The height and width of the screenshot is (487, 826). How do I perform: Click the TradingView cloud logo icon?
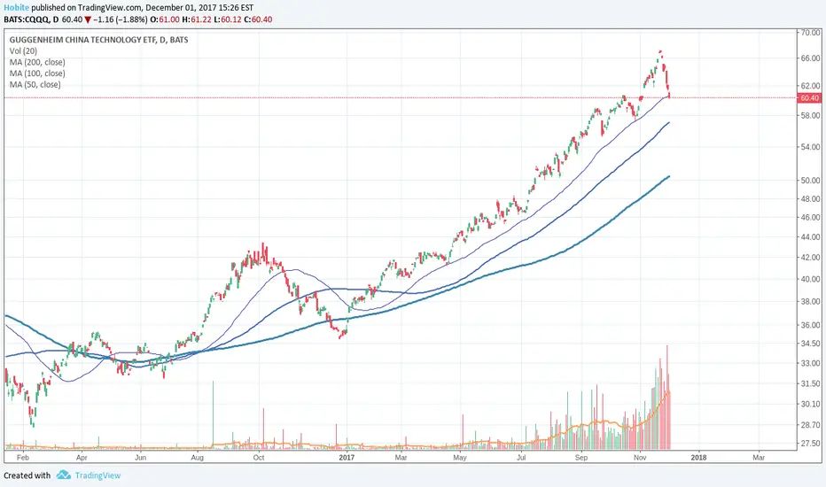click(x=64, y=475)
